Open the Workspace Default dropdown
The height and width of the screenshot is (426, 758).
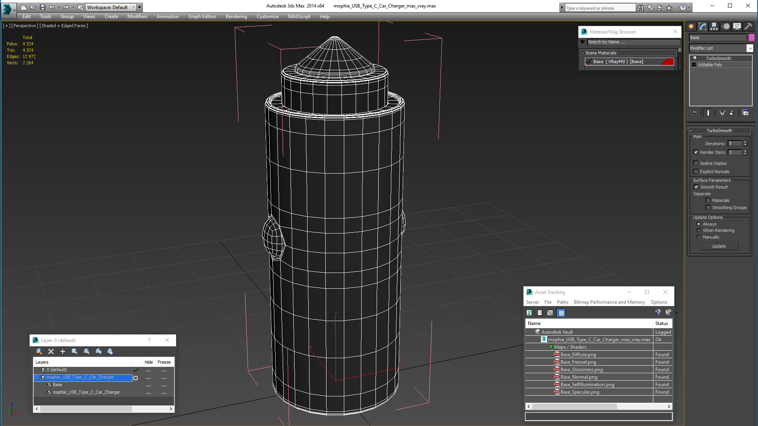[x=111, y=7]
